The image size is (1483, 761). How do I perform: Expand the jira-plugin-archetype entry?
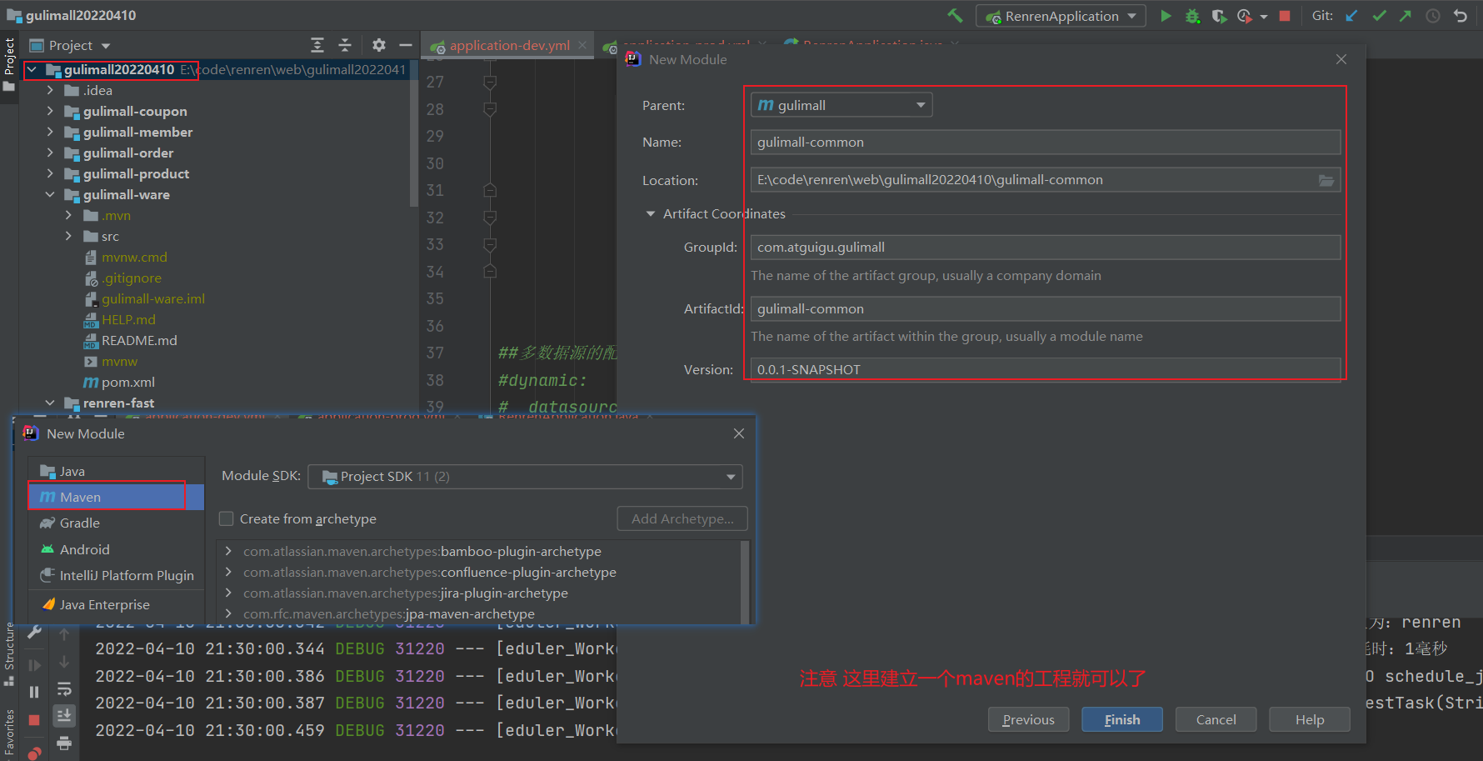click(228, 593)
